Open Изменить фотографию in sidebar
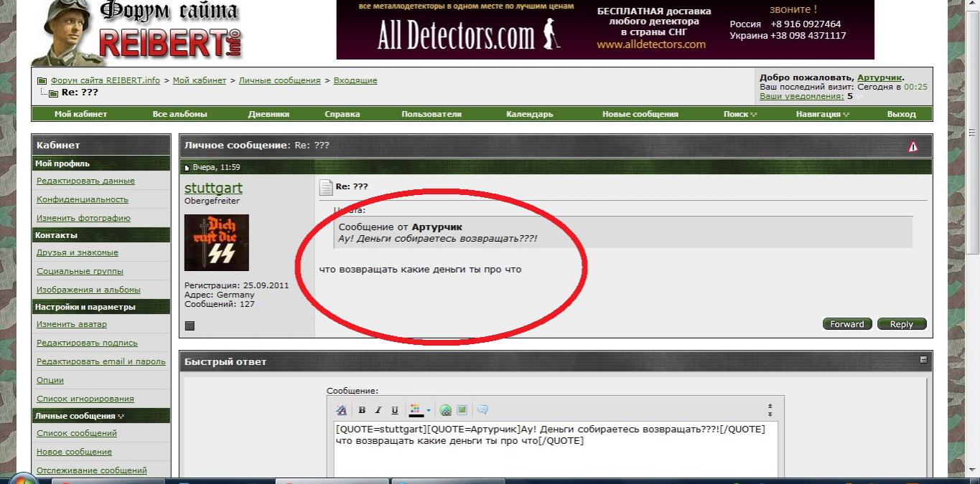980x484 pixels. pyautogui.click(x=83, y=218)
